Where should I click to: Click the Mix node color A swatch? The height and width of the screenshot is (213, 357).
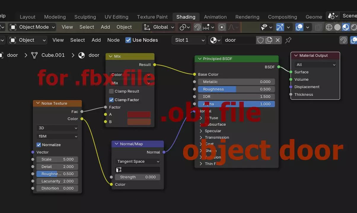139,114
